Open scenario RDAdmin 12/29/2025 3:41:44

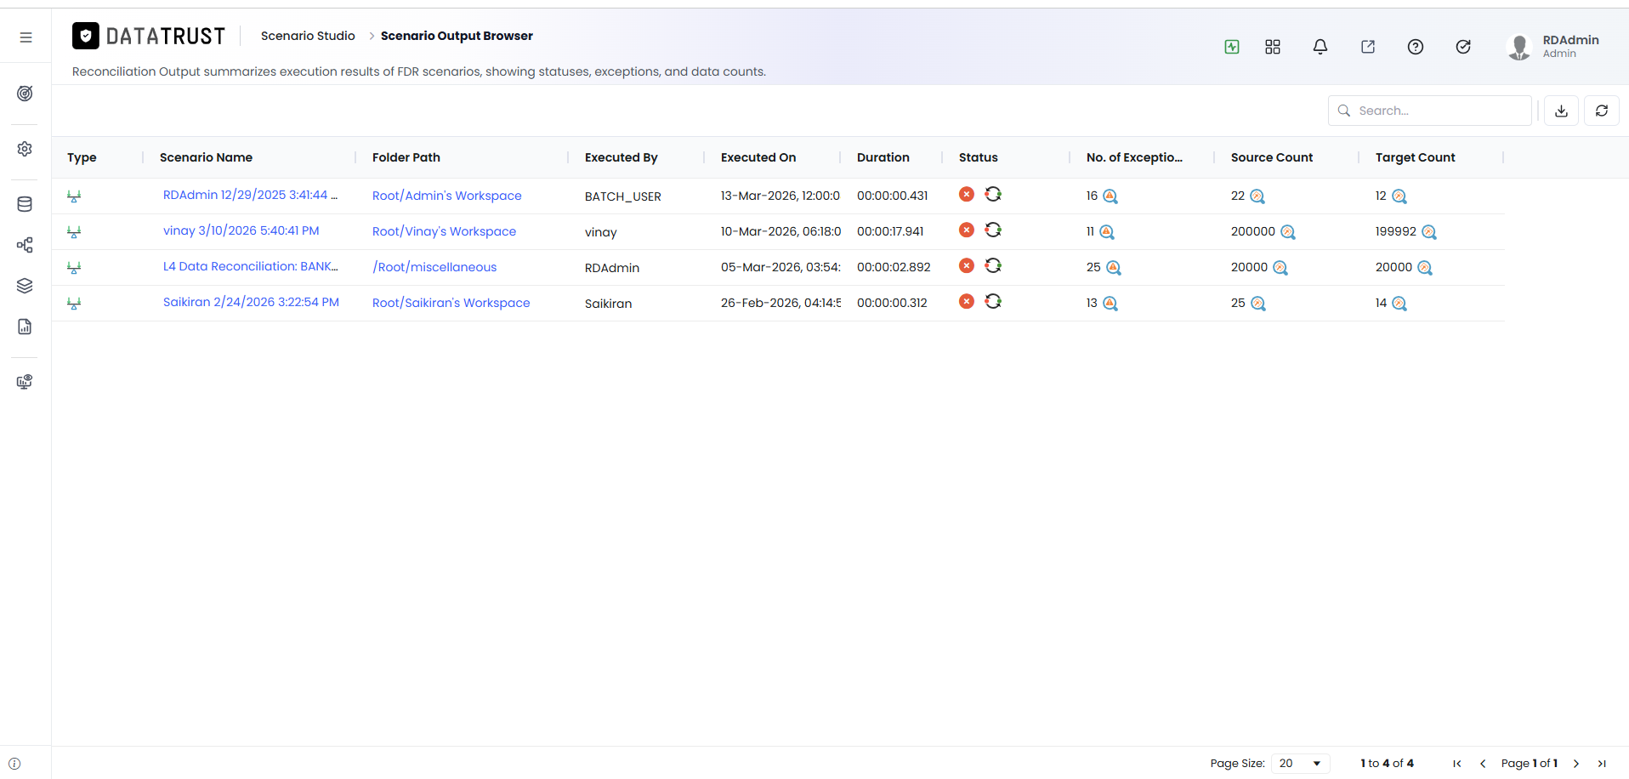[x=250, y=195]
